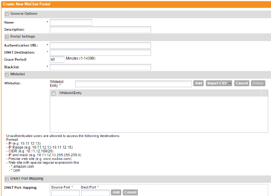Click the disabled Delete whitelist button
The height and width of the screenshot is (196, 271).
tap(258, 83)
